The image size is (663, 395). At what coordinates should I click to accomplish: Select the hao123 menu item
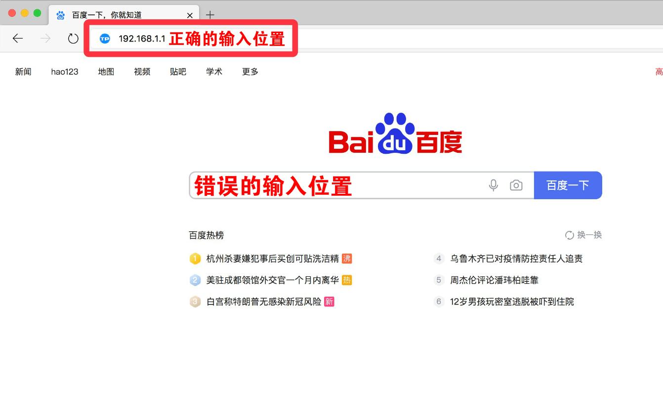(64, 71)
